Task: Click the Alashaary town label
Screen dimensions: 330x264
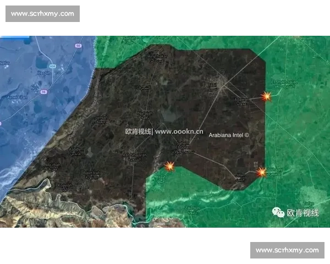Action: [x=274, y=172]
